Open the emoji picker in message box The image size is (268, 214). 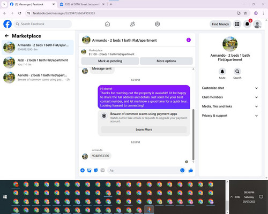pos(182,170)
